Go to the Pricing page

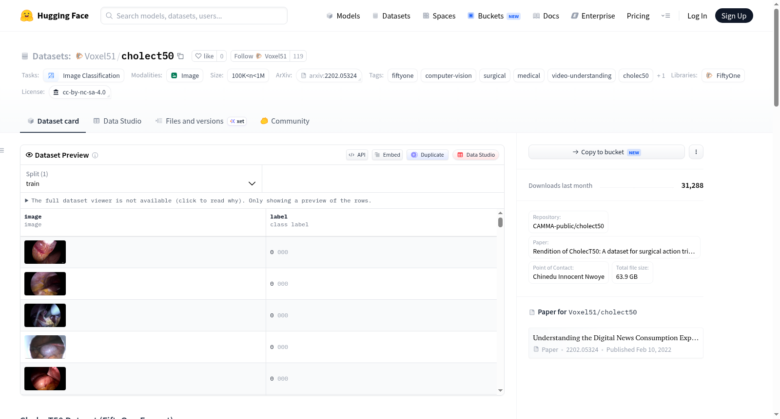[x=638, y=16]
